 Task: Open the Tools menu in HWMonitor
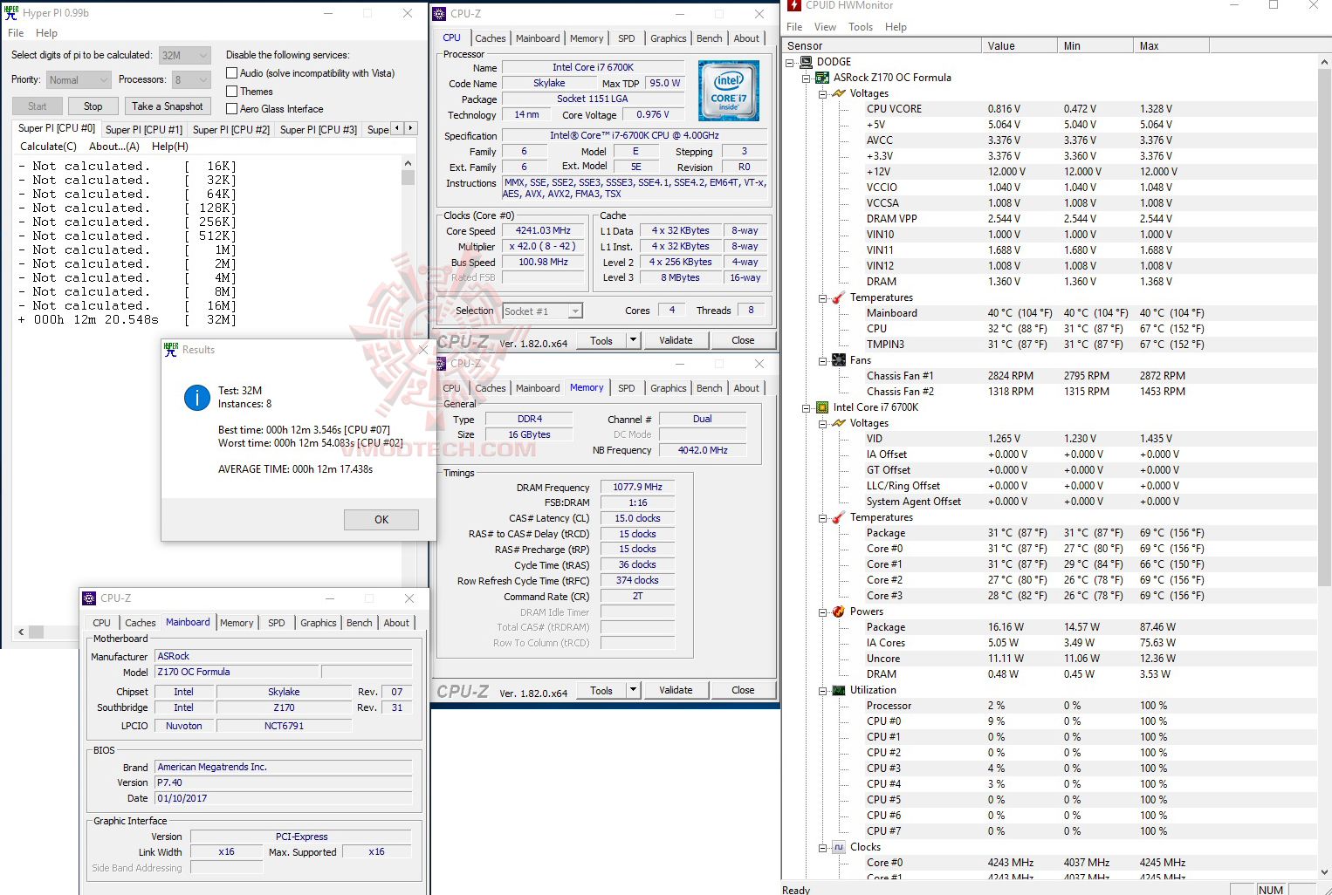pos(861,27)
